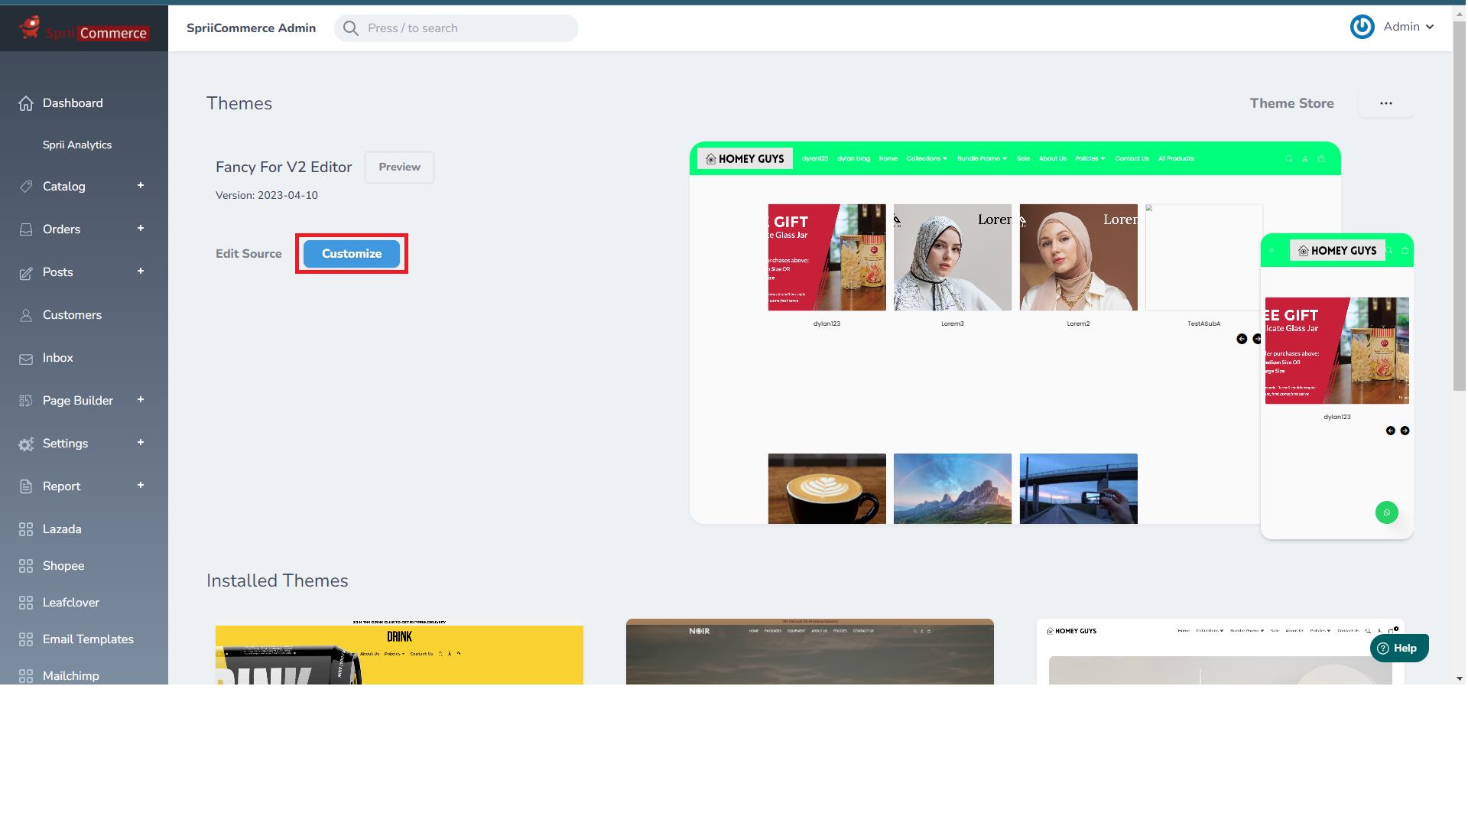1468x826 pixels.
Task: Click the Customize button
Action: (x=352, y=254)
